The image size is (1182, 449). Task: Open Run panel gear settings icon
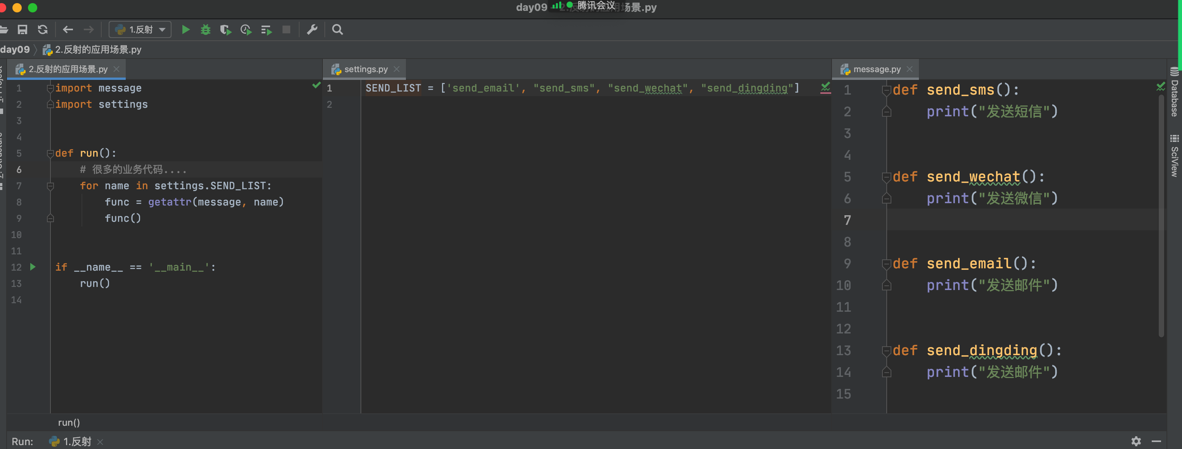point(1136,441)
